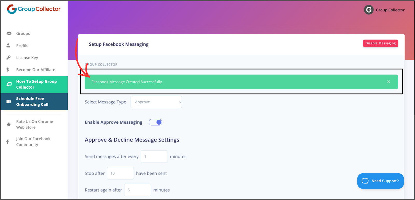Click the Facebook Message Created Successfully text
415x200 pixels.
pyautogui.click(x=127, y=82)
